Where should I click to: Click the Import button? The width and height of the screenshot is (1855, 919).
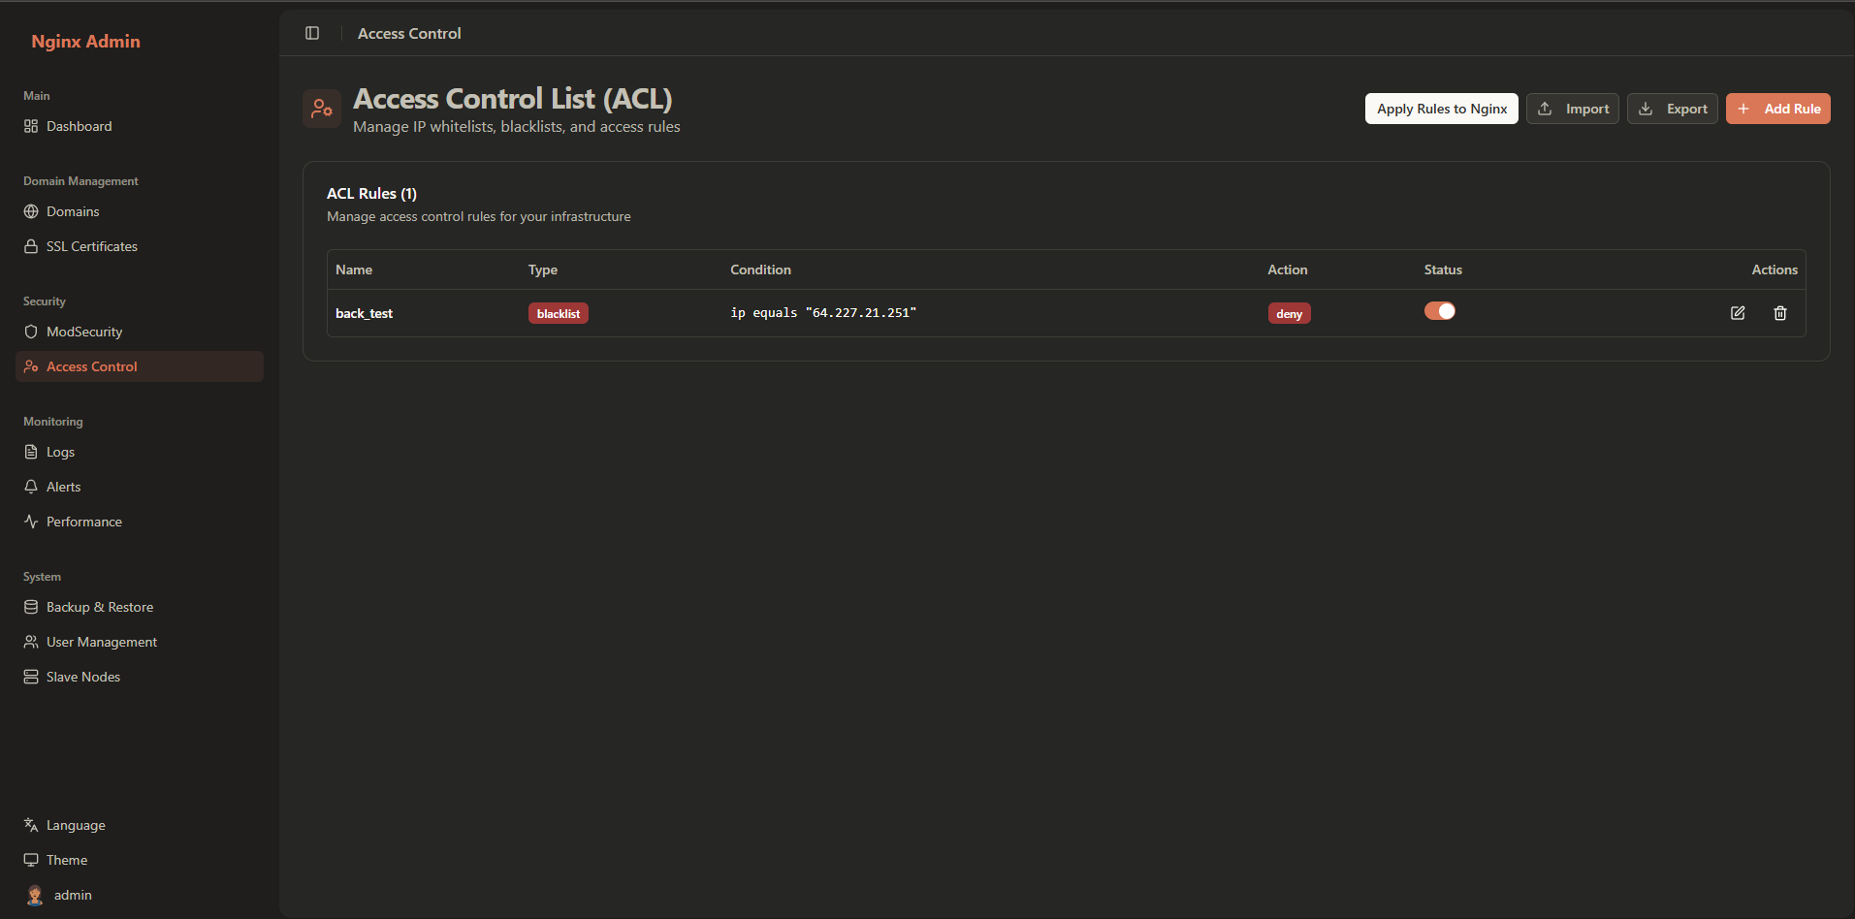1572,109
